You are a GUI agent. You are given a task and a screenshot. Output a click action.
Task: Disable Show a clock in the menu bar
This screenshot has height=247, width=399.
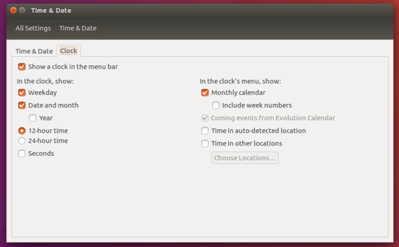click(22, 66)
